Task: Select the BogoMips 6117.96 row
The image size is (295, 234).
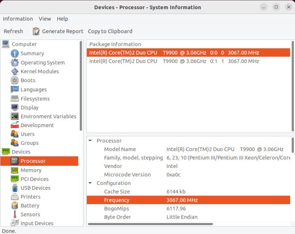Action: 188,209
